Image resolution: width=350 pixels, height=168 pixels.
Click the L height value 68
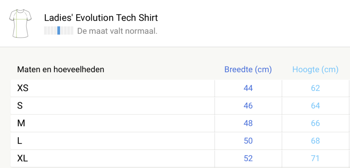tap(315, 141)
